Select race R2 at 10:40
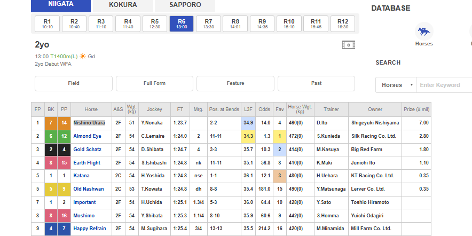 74,24
